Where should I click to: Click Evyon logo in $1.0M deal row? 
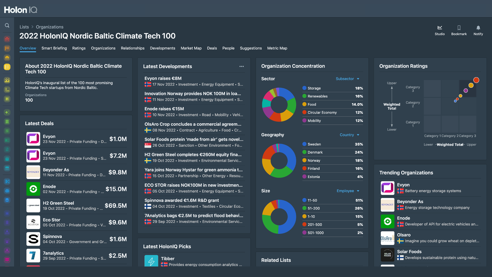(33, 139)
